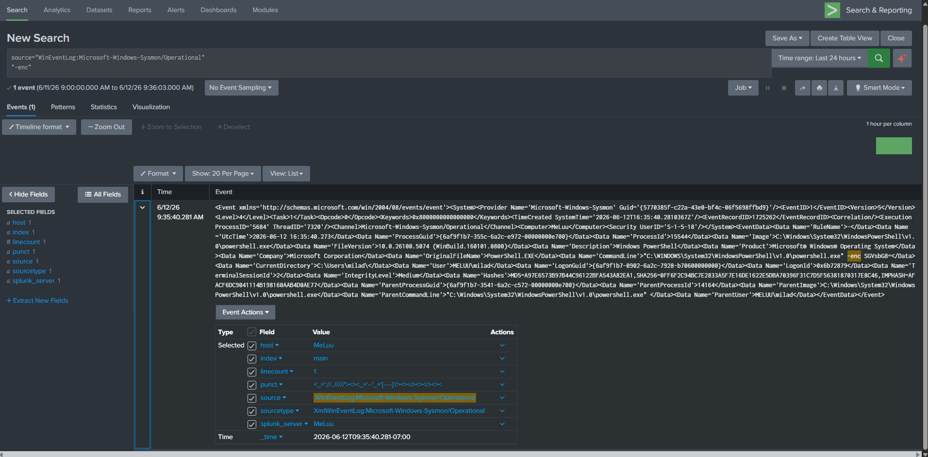Open the Datasets menu
Viewport: 928px width, 457px height.
(99, 10)
